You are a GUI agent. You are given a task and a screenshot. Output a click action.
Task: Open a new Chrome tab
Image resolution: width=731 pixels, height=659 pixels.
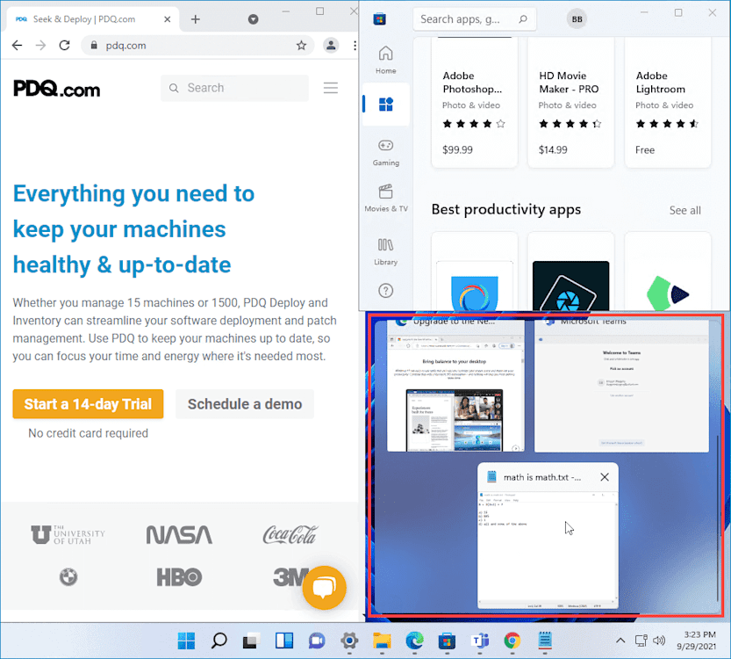pyautogui.click(x=196, y=19)
